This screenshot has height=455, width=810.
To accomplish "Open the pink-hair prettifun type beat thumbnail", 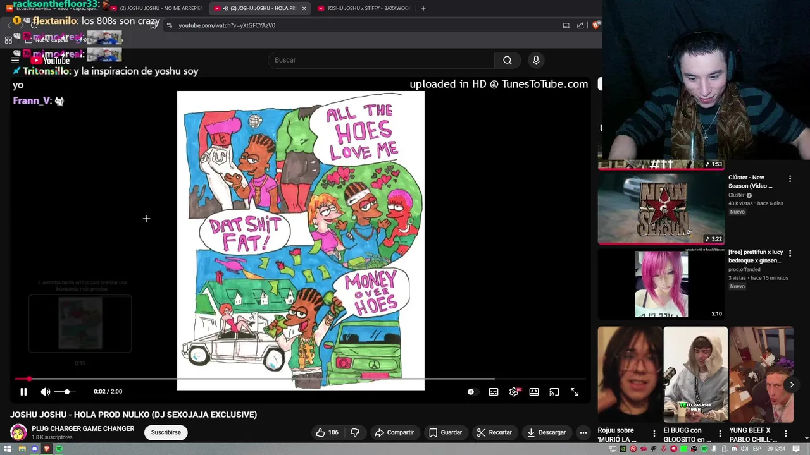I will coord(661,283).
